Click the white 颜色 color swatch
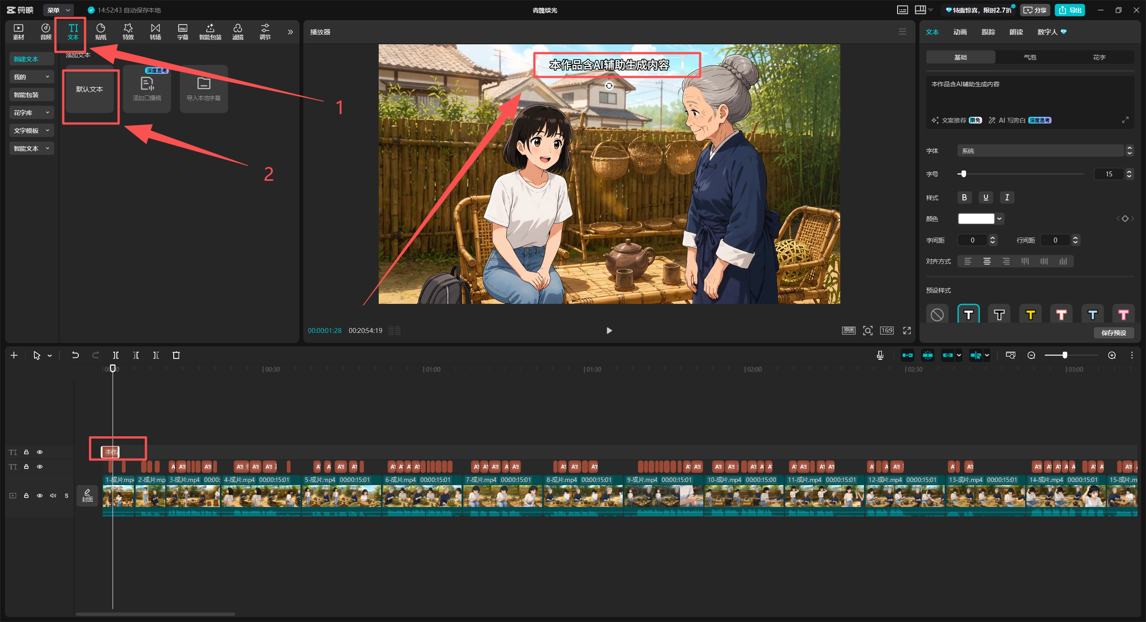1146x622 pixels. pyautogui.click(x=976, y=219)
